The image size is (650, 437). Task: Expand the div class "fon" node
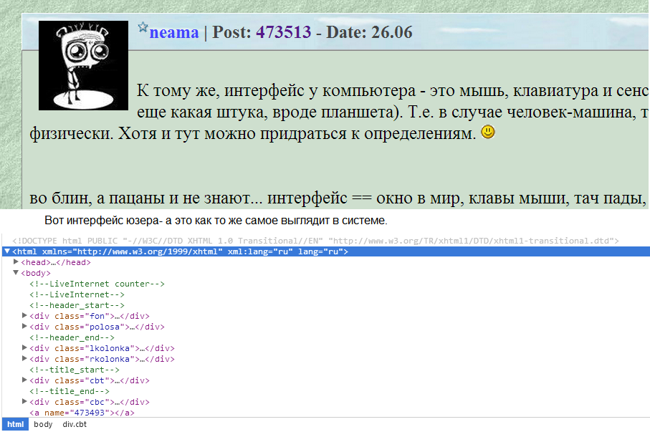[x=24, y=316]
